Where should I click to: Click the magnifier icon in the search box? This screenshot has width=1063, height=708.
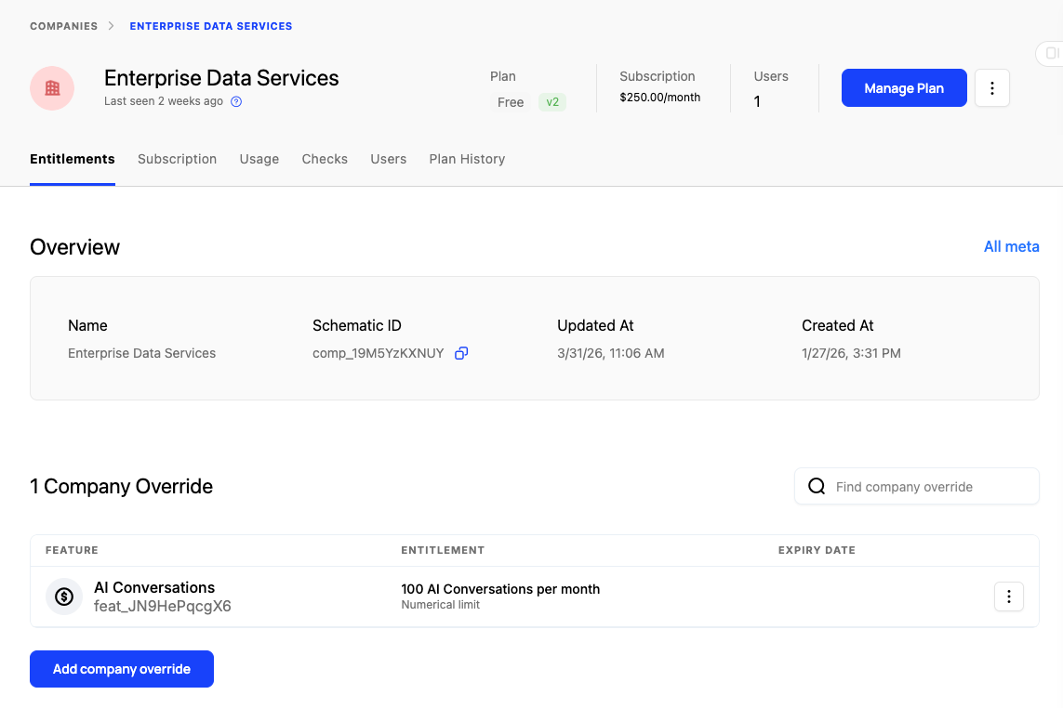817,486
